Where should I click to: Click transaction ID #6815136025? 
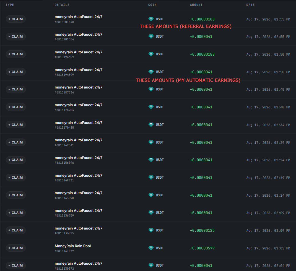click(x=64, y=233)
